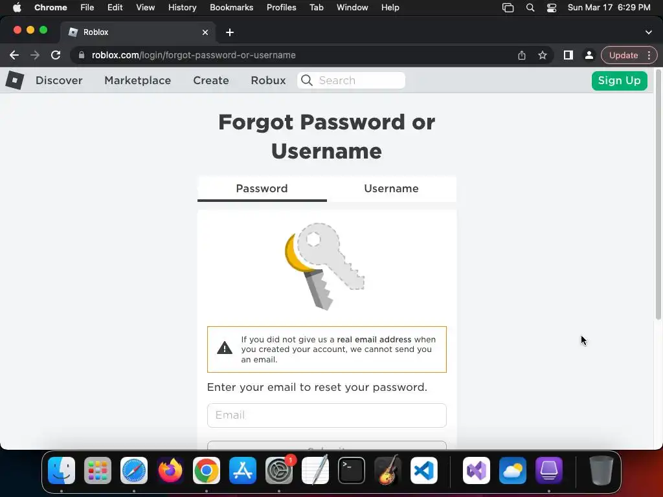This screenshot has height=497, width=663.
Task: Open Spotlight search in menu bar
Action: coord(530,7)
